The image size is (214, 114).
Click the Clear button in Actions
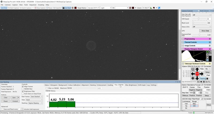click(x=6, y=97)
